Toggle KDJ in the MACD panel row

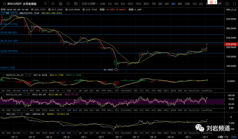pos(92,91)
